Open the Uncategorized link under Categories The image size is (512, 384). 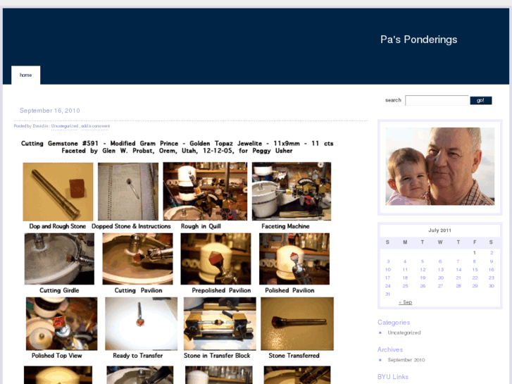tap(404, 333)
